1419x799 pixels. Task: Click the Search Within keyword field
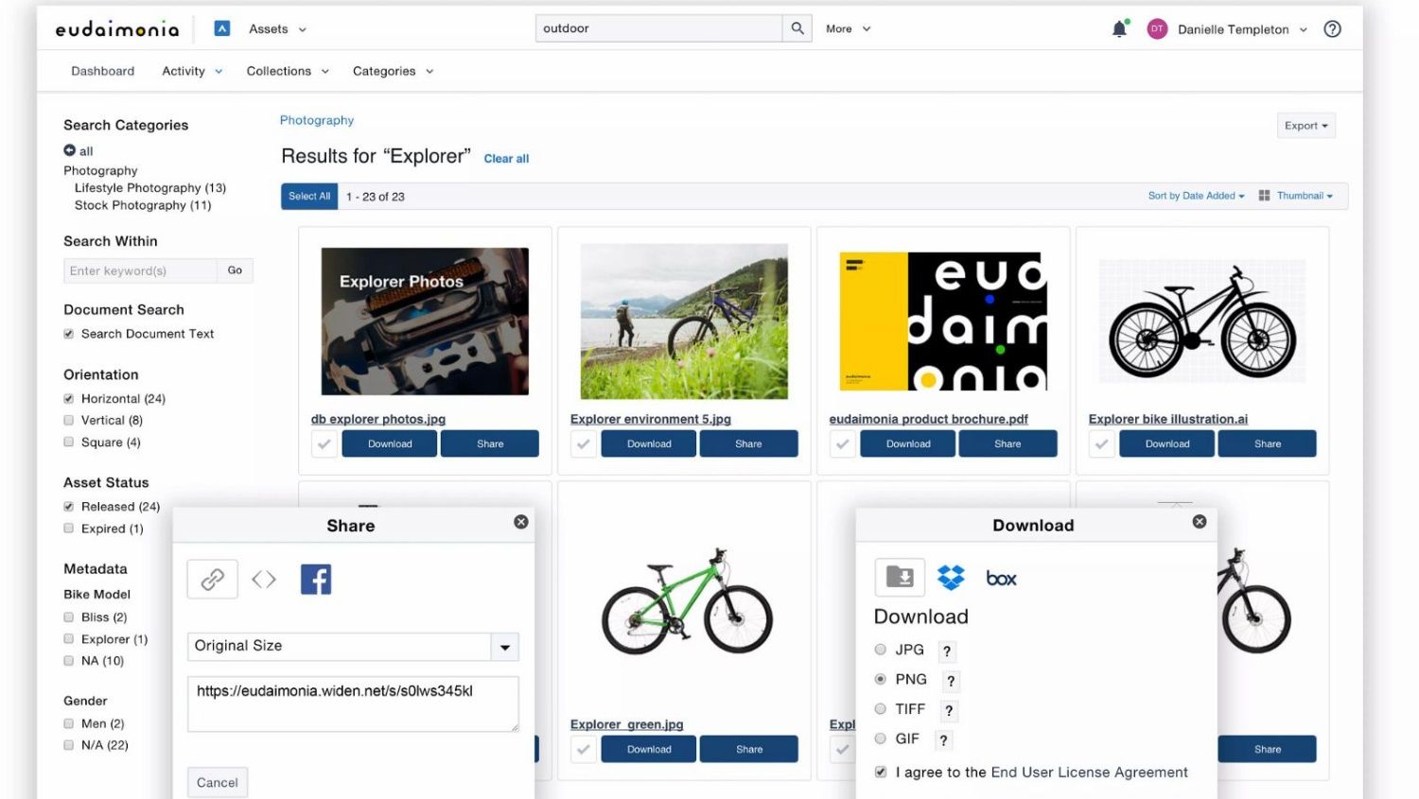click(140, 270)
